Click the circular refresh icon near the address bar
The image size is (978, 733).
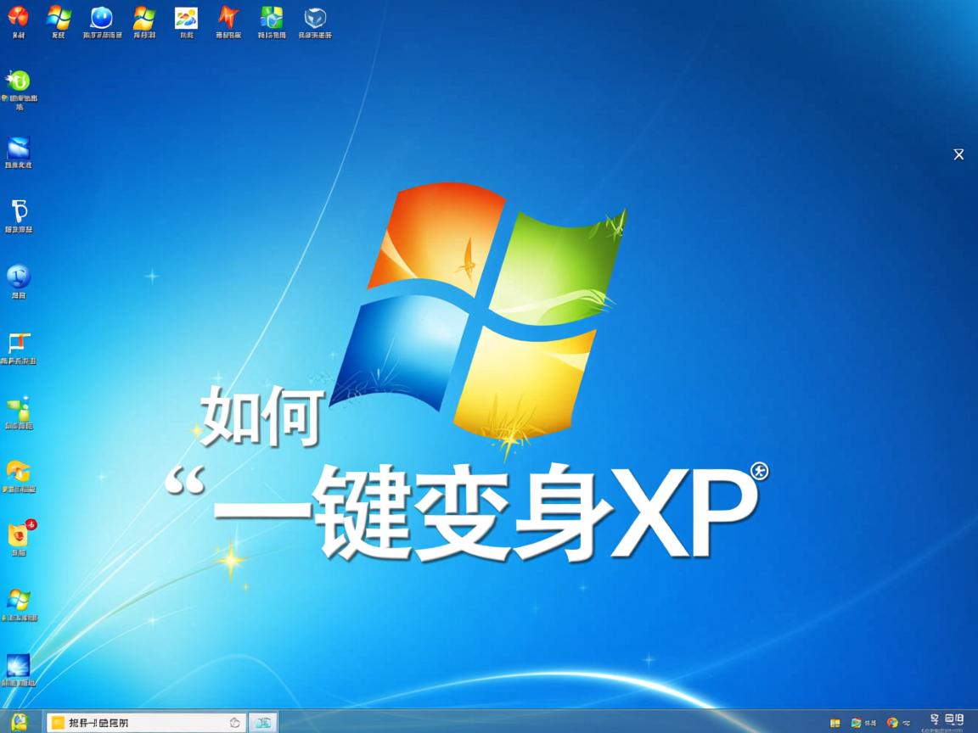(x=233, y=722)
